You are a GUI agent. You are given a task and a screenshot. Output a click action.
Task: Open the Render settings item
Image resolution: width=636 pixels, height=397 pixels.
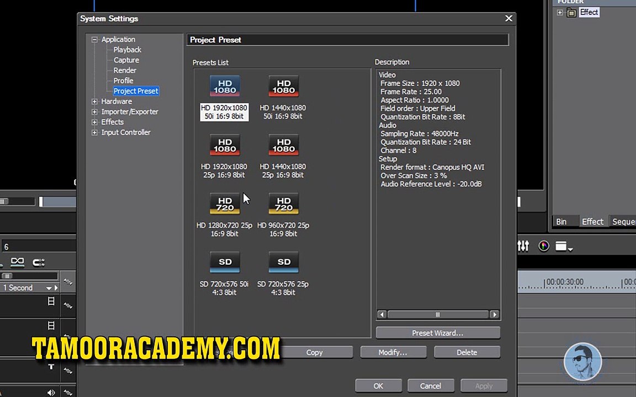point(125,71)
